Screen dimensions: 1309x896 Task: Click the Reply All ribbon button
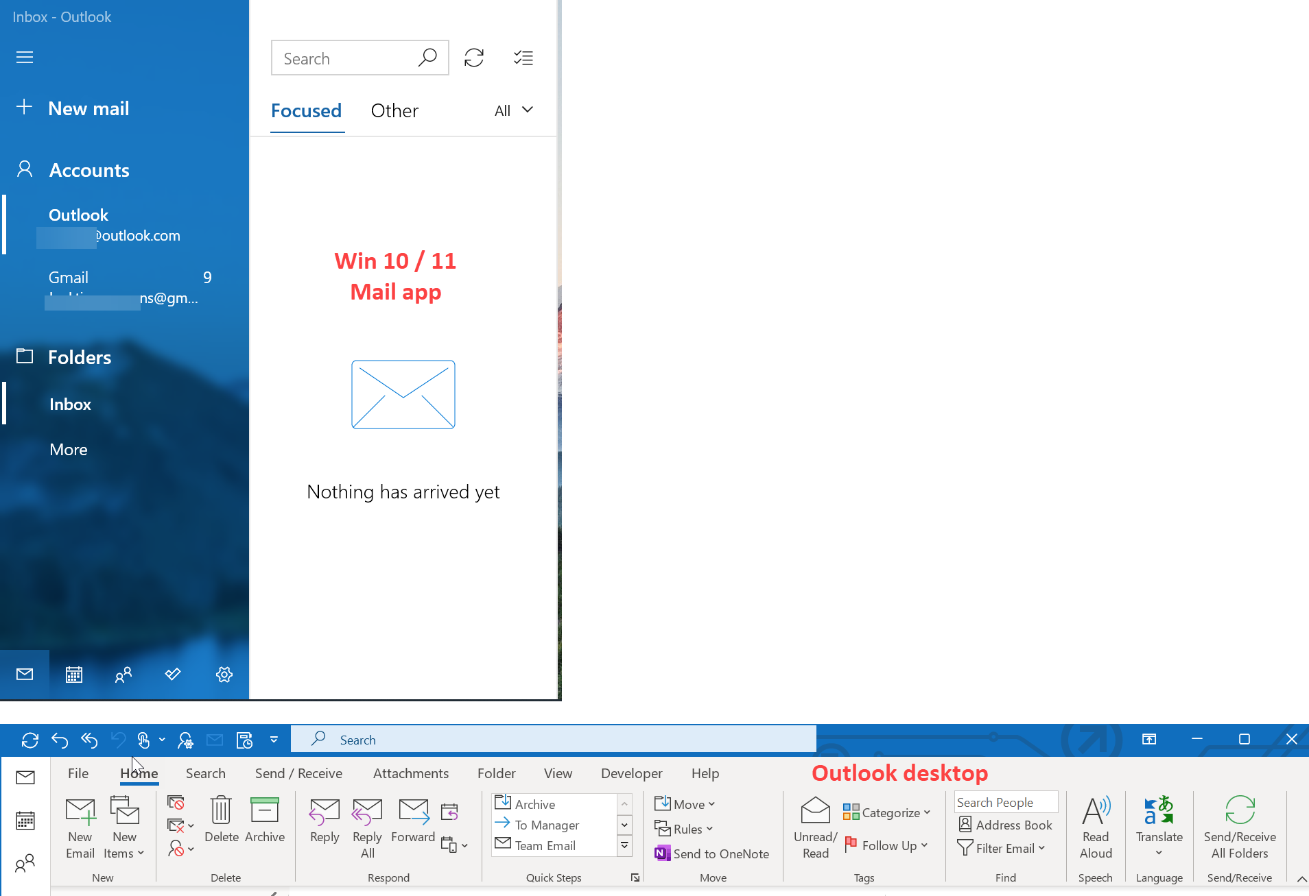click(x=367, y=828)
